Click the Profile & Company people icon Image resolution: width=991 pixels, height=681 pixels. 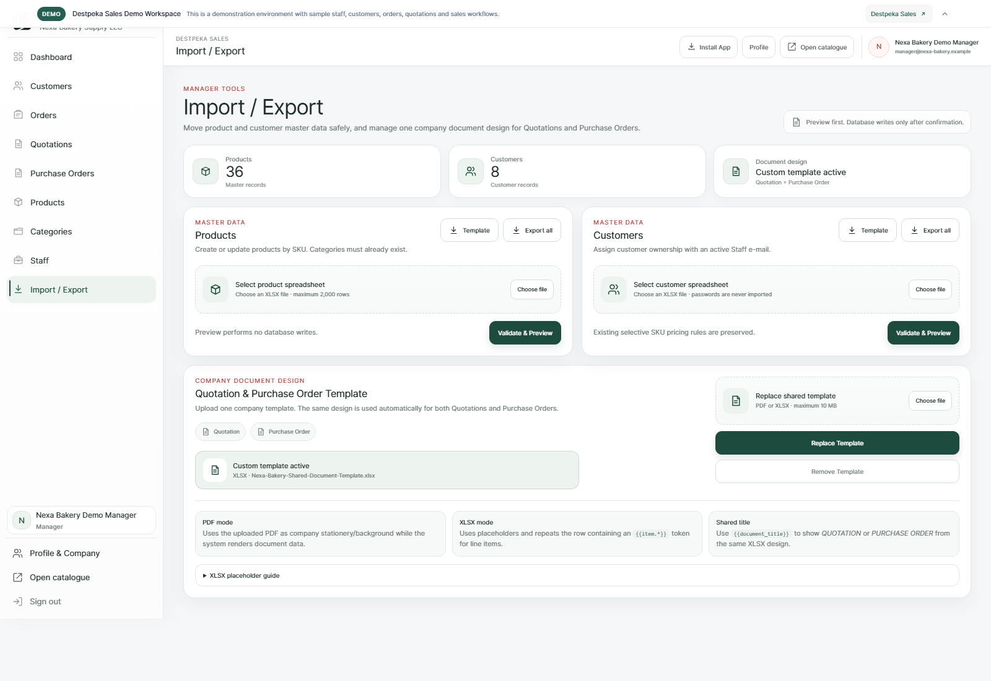pyautogui.click(x=18, y=553)
